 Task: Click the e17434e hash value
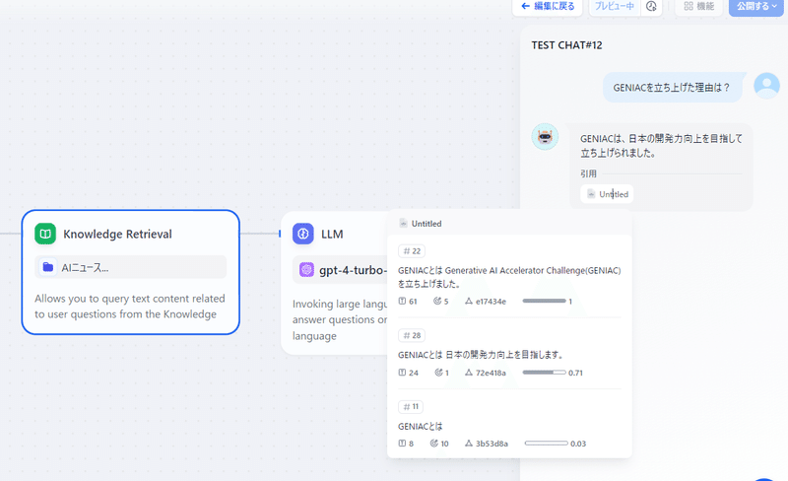tap(491, 302)
